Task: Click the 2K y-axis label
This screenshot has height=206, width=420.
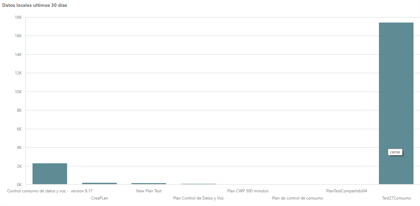Action: coord(20,166)
